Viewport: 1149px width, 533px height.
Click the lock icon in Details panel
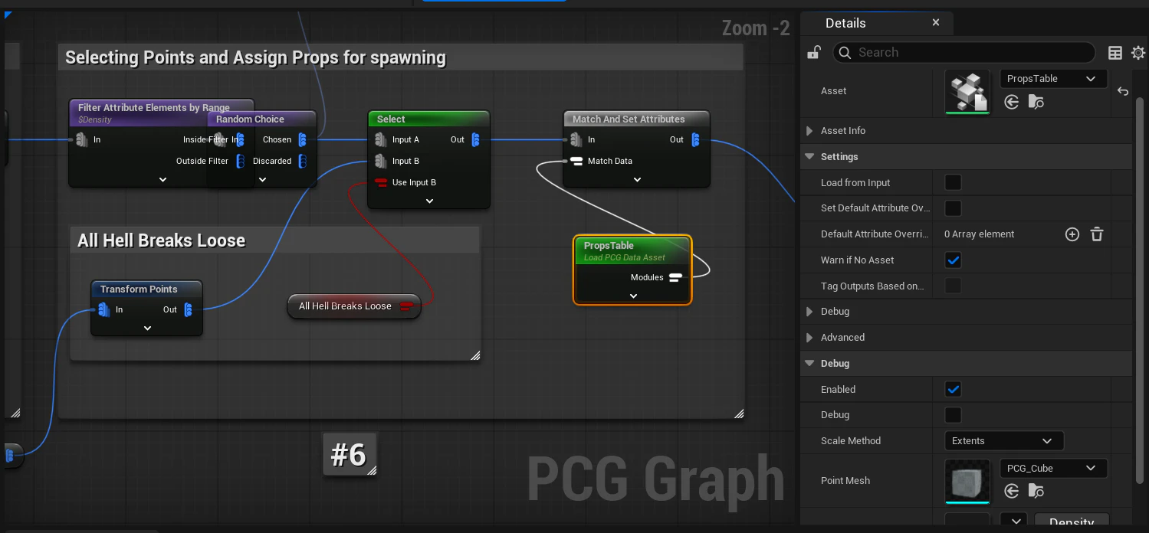(814, 52)
